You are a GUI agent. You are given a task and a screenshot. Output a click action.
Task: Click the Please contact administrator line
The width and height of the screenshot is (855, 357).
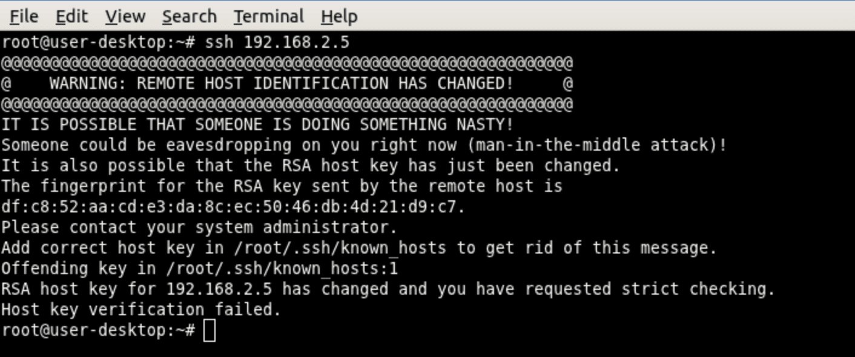[200, 227]
